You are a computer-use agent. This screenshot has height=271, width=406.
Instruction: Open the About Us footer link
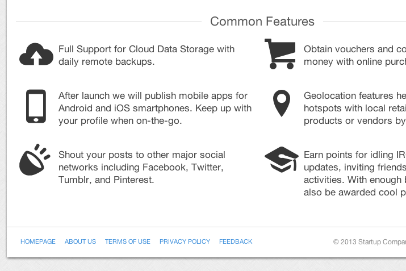pyautogui.click(x=80, y=241)
